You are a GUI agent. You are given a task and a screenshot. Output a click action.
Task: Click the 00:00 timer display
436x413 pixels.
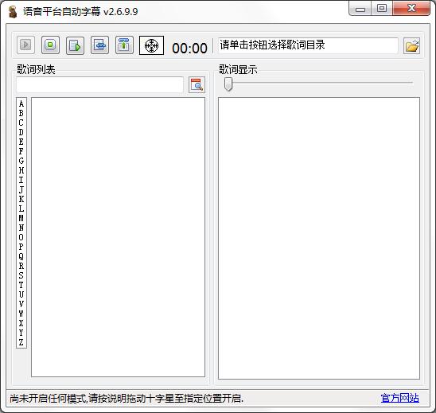[189, 49]
